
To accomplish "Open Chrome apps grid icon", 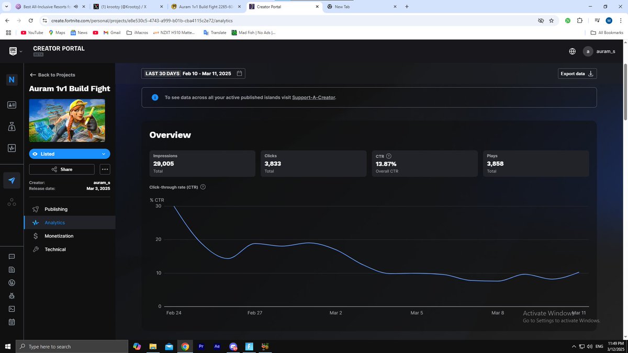I will (8, 32).
